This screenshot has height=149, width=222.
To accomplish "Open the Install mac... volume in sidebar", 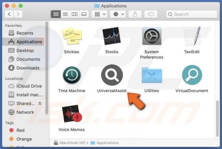I will coord(23,95).
